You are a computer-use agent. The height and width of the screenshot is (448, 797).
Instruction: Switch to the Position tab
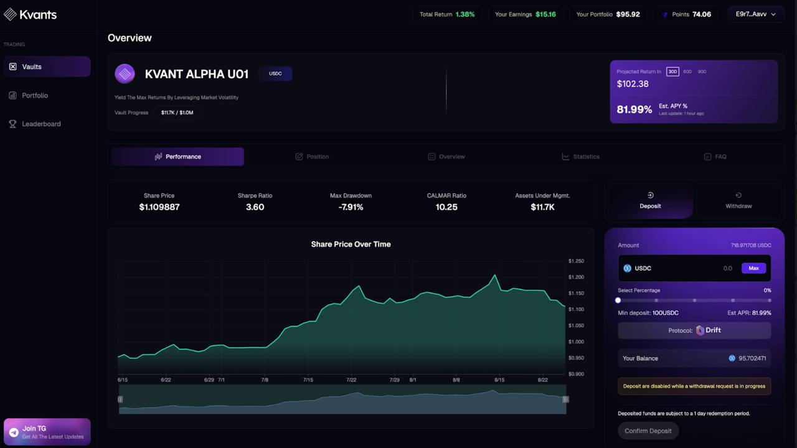coord(312,157)
